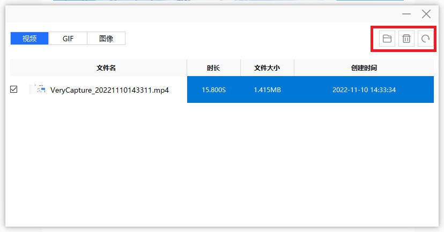Switch to the GIF tab
The image size is (444, 232).
click(68, 39)
